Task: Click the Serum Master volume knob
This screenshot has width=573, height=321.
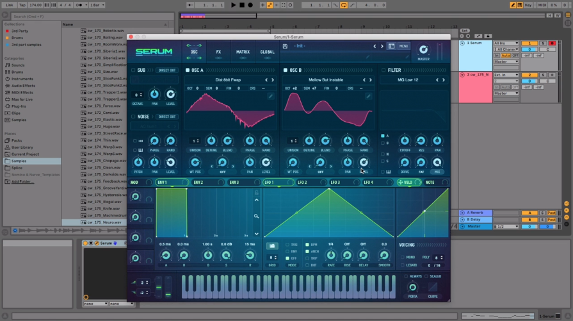Action: pyautogui.click(x=423, y=49)
